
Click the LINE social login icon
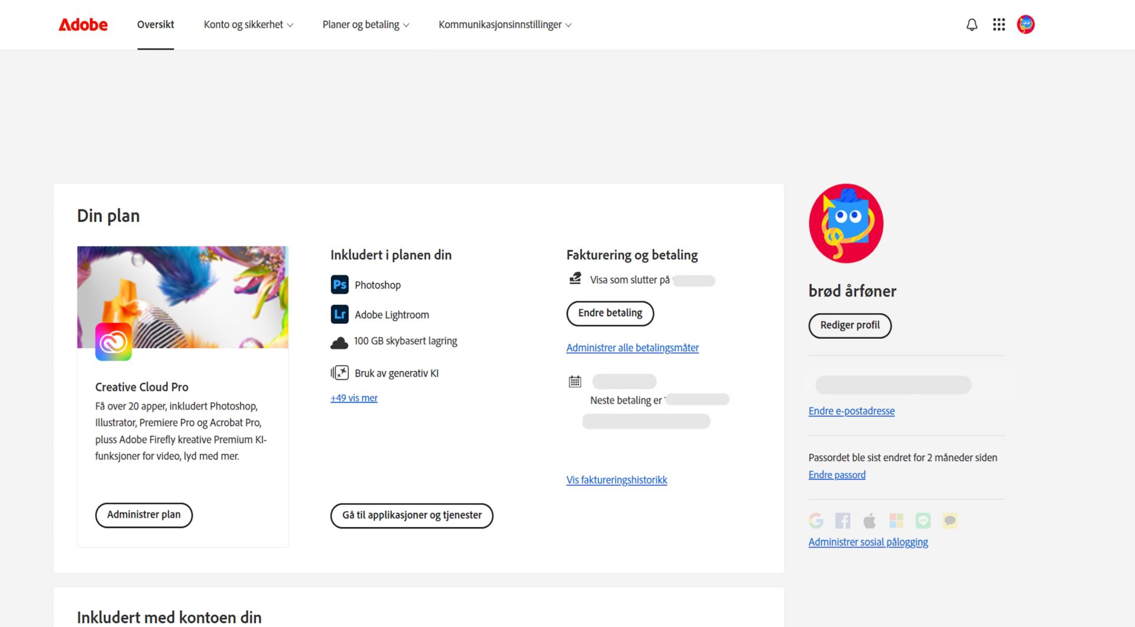click(x=923, y=520)
